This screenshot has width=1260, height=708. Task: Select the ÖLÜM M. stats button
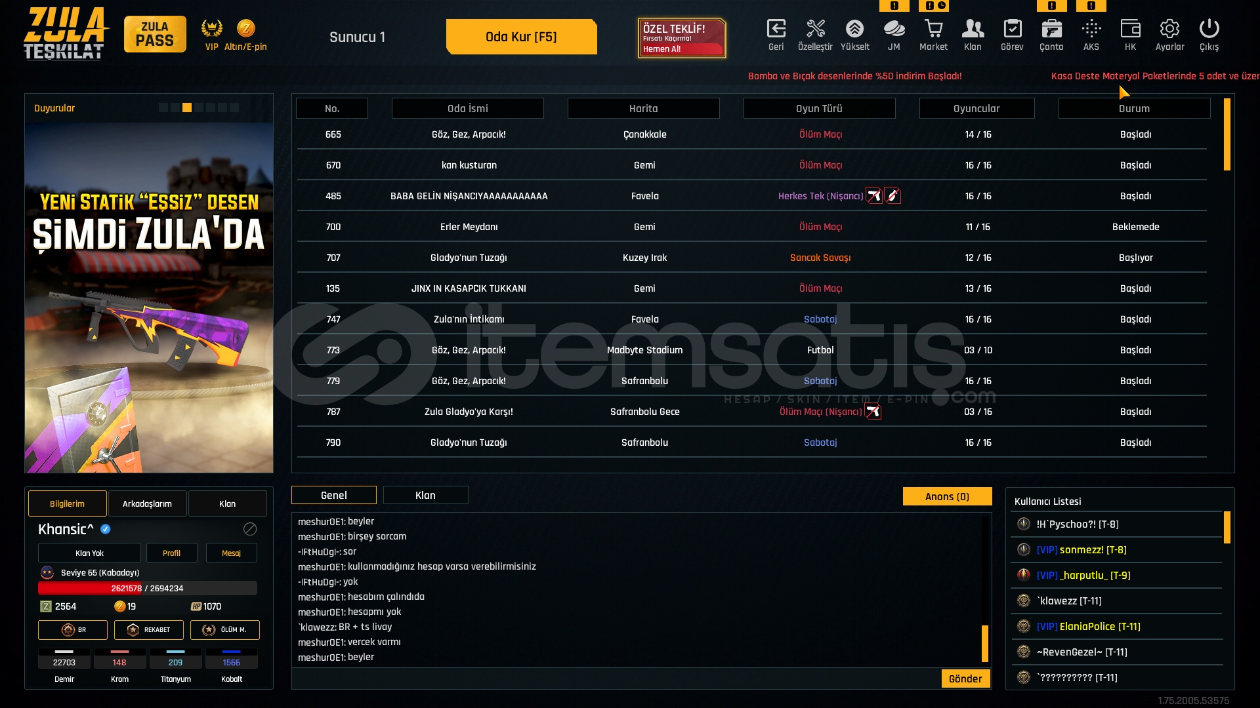(225, 630)
